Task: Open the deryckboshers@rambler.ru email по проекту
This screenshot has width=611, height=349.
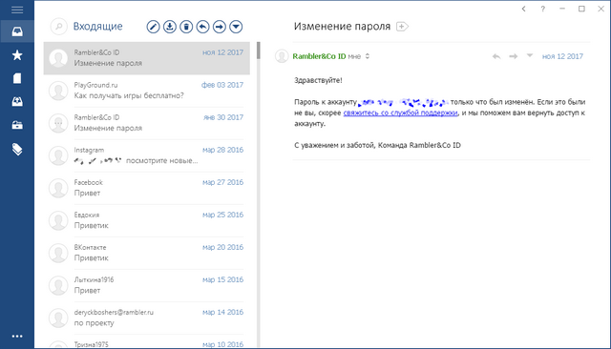Action: click(x=146, y=318)
